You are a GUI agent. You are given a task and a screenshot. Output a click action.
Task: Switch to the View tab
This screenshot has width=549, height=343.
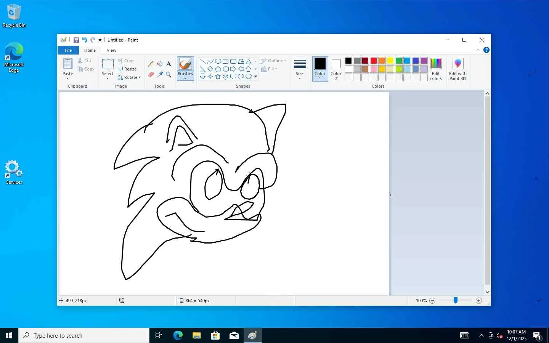click(x=111, y=50)
